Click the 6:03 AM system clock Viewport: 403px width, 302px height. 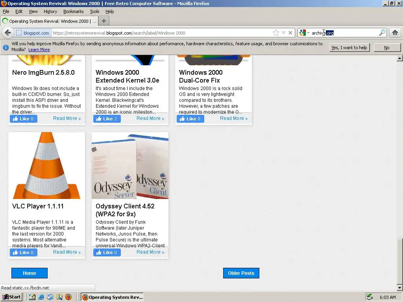(388, 297)
